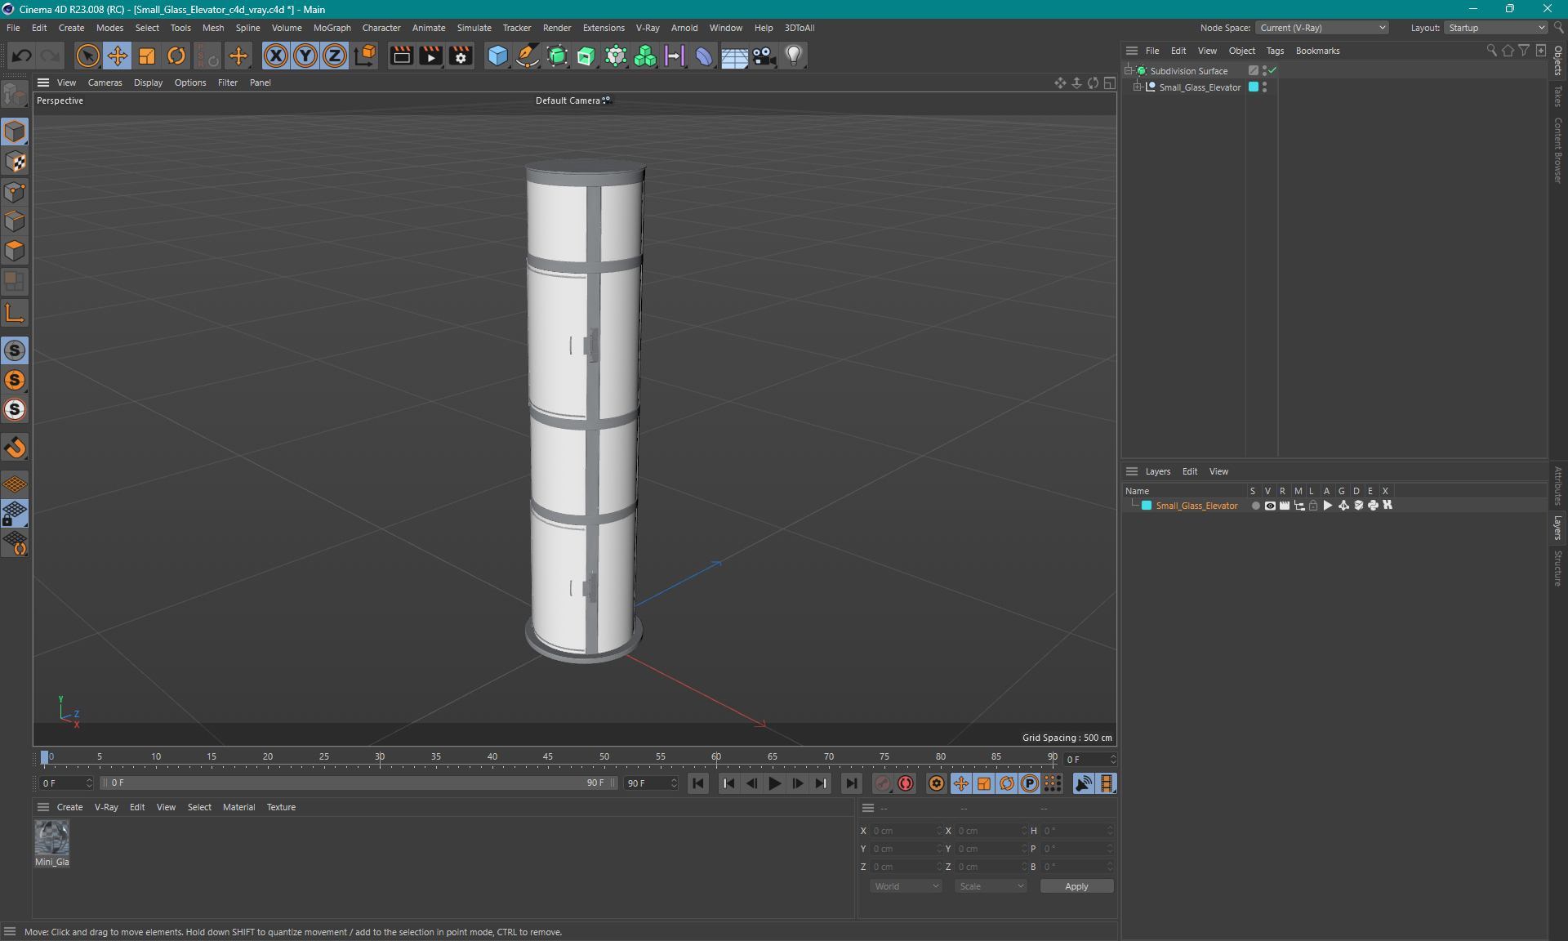
Task: Select the Rotate tool
Action: 176,56
